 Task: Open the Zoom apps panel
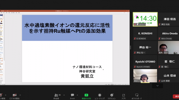[124, 96]
